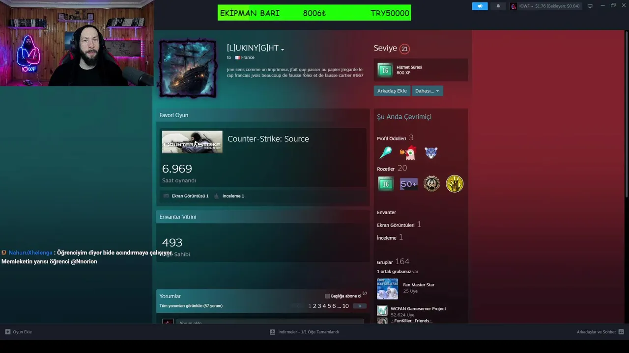Image resolution: width=629 pixels, height=353 pixels.
Task: Open the Fan Master Star group name
Action: [419, 285]
